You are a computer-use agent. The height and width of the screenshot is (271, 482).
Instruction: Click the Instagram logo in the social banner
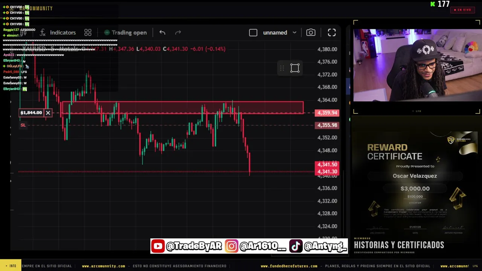(232, 246)
